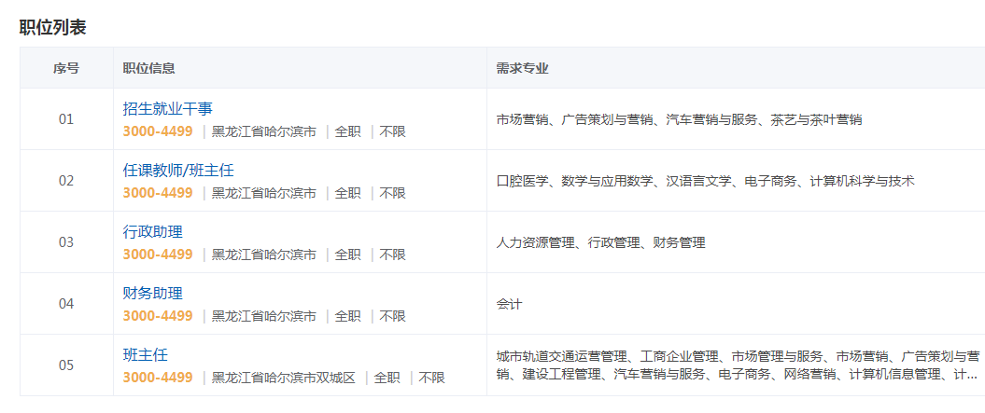985x413 pixels.
Task: Click row number 03
Action: coord(65,242)
